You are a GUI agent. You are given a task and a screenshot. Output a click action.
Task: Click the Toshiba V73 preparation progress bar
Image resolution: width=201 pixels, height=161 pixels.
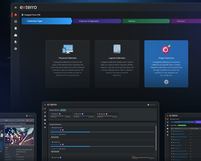pyautogui.click(x=102, y=146)
